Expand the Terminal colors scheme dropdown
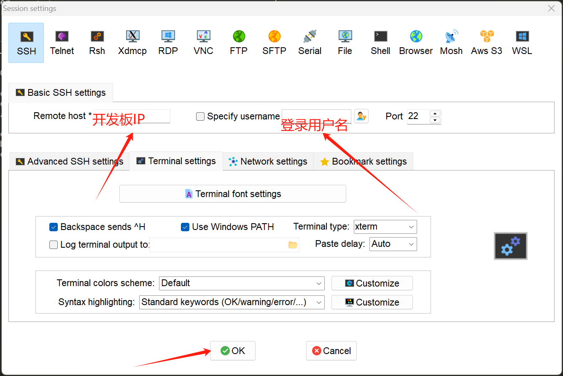The width and height of the screenshot is (563, 376). tap(242, 283)
